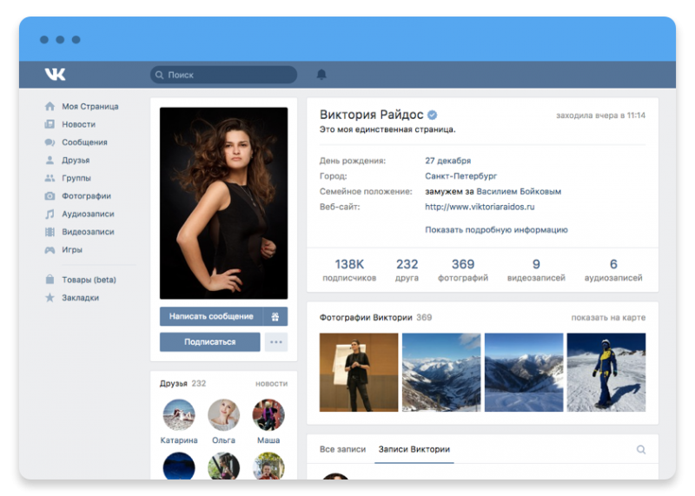
Task: Open the website link viktoriaraidos.ru
Action: click(480, 207)
